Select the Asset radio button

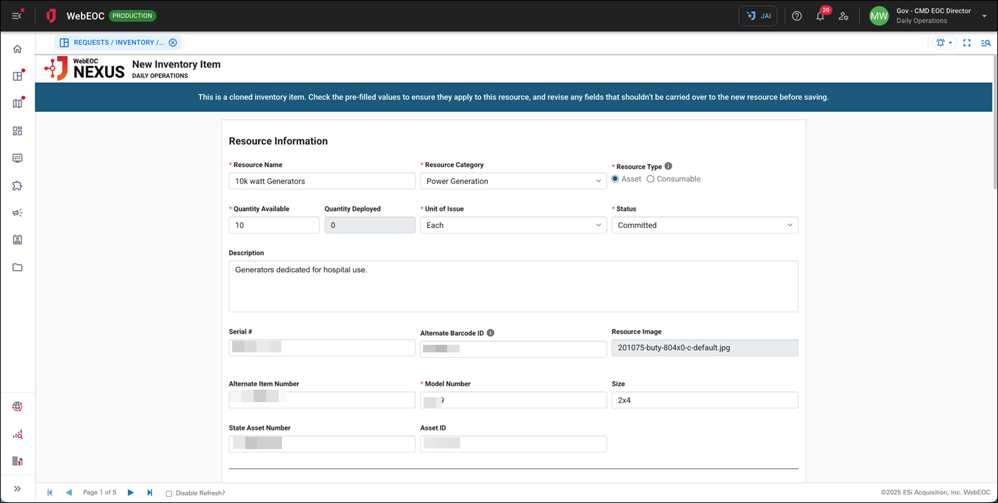click(x=615, y=179)
